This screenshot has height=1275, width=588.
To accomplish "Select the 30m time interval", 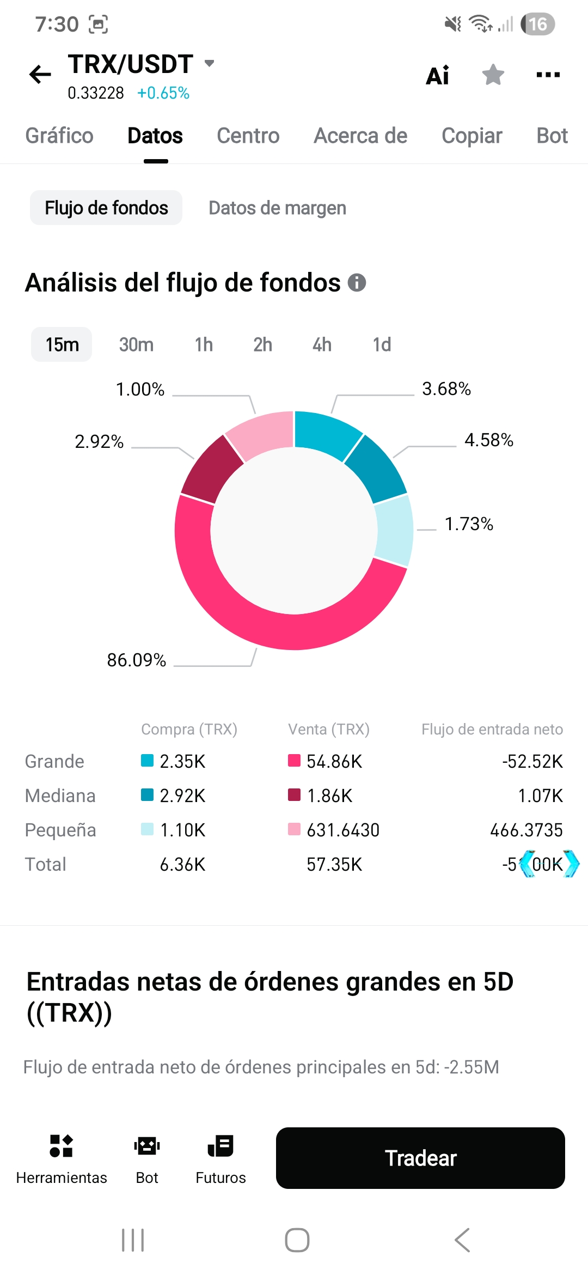I will point(136,344).
